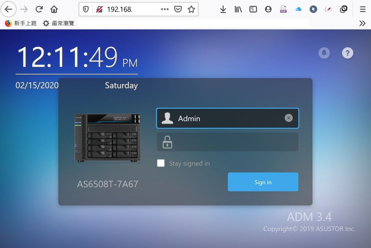Click the ADM 3.4 version text
Image resolution: width=371 pixels, height=248 pixels.
click(309, 217)
